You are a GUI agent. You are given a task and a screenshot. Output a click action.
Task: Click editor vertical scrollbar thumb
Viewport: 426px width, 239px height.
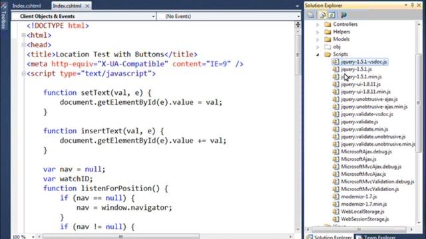[298, 55]
